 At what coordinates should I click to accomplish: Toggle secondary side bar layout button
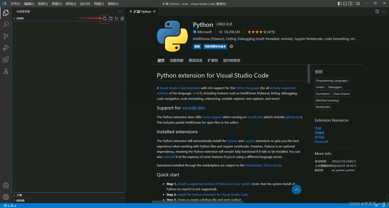click(350, 4)
